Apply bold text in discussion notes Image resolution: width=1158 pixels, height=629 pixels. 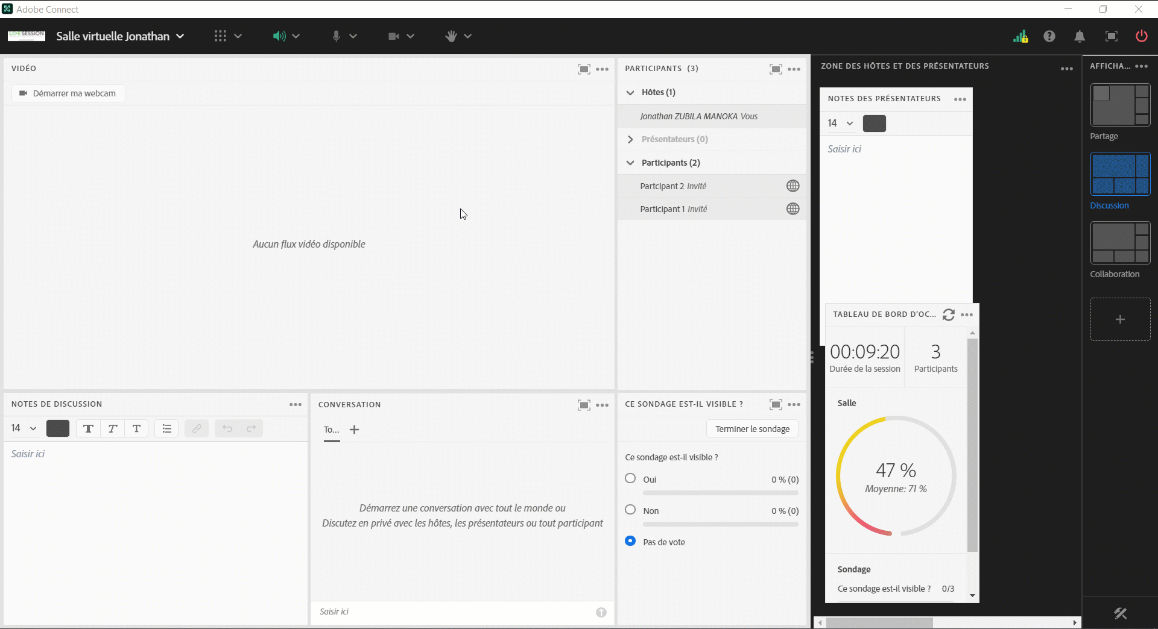88,429
